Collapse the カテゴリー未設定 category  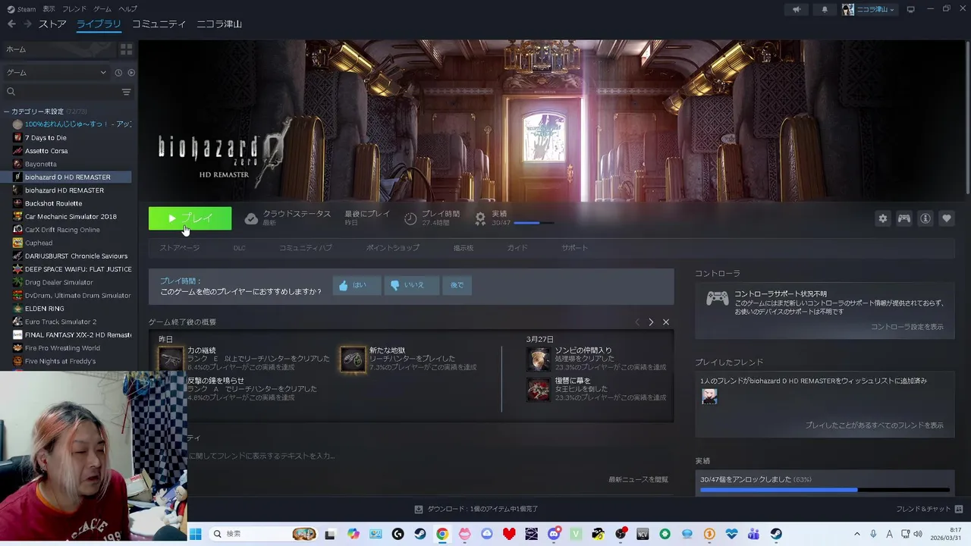click(x=7, y=111)
